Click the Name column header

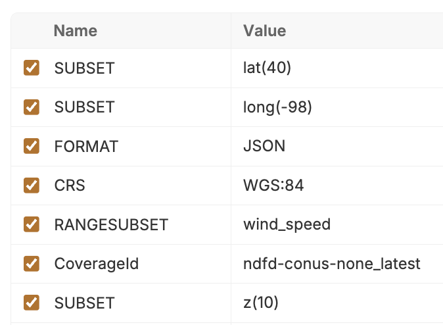76,30
